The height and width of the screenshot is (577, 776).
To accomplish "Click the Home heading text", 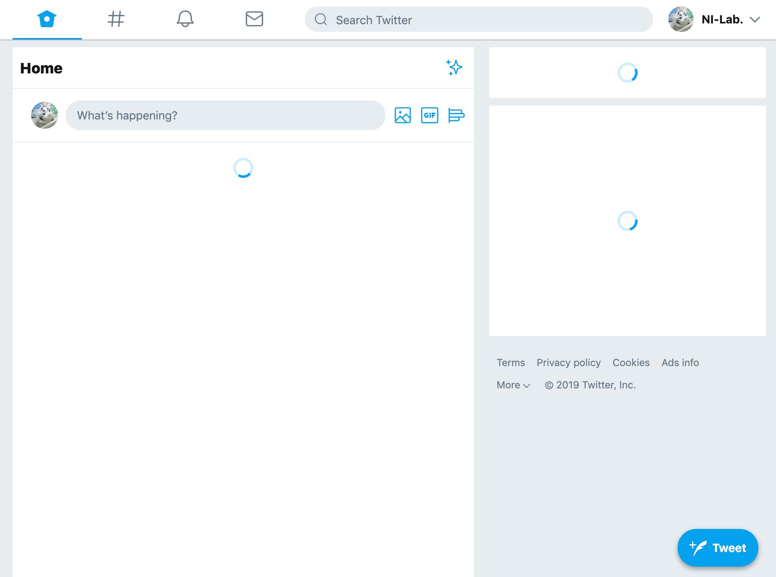I will [41, 68].
